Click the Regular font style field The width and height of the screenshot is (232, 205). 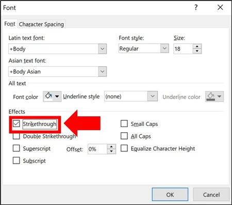[x=140, y=49]
